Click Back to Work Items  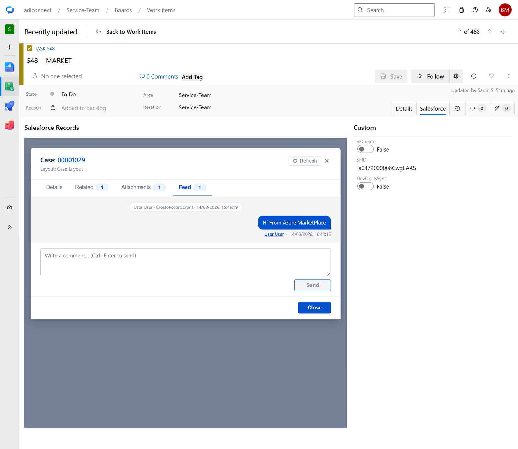pyautogui.click(x=126, y=32)
